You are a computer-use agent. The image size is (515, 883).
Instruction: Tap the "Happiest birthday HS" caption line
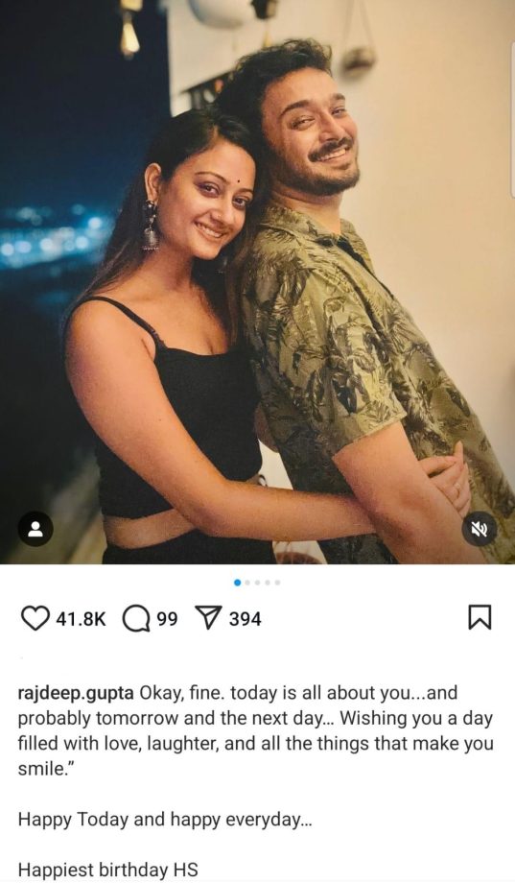pos(108,869)
